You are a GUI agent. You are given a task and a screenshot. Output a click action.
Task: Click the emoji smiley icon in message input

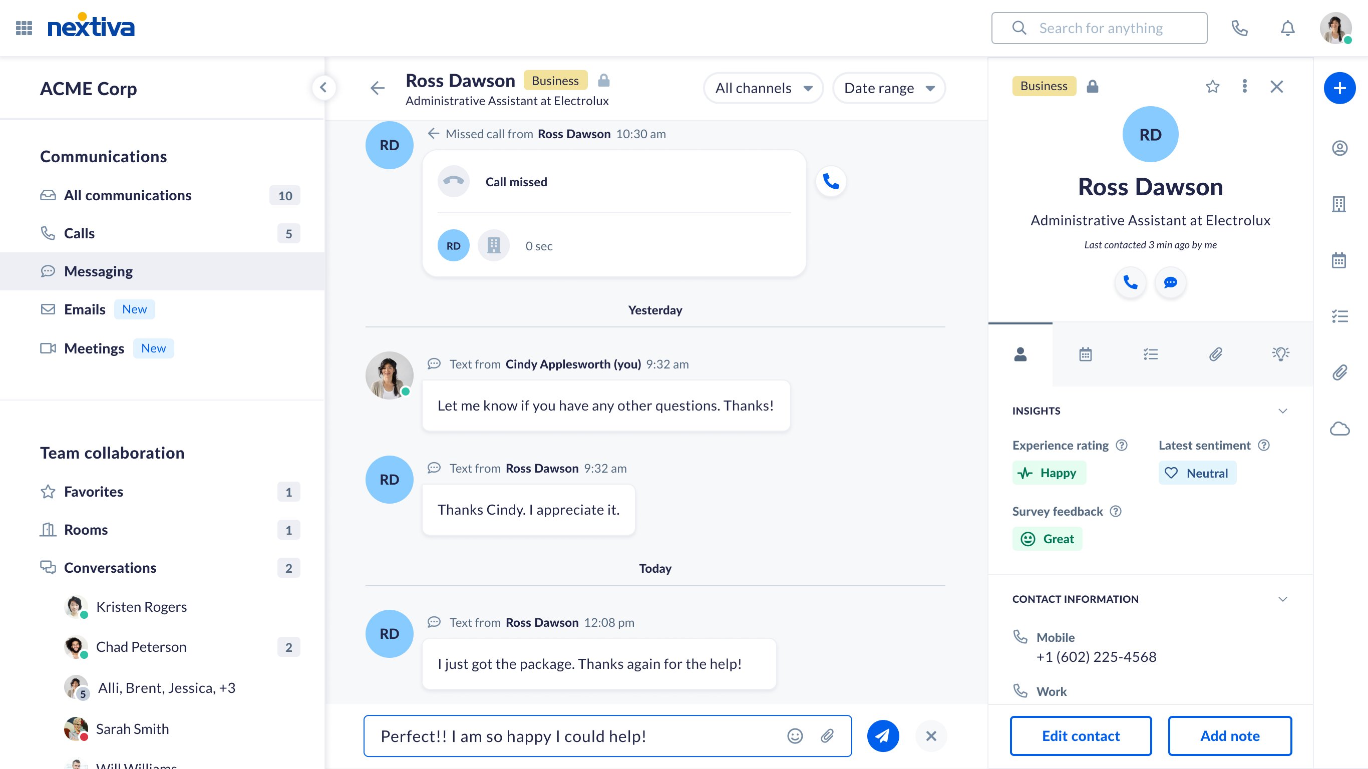pyautogui.click(x=795, y=736)
